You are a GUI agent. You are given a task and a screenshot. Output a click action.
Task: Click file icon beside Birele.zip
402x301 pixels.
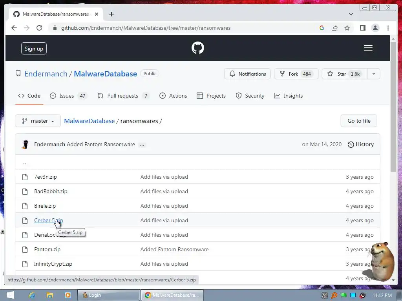tap(25, 206)
